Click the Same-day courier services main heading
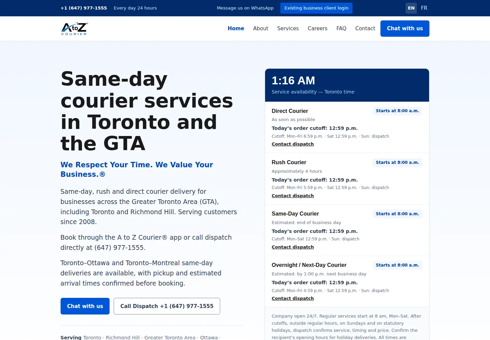 pos(147,111)
